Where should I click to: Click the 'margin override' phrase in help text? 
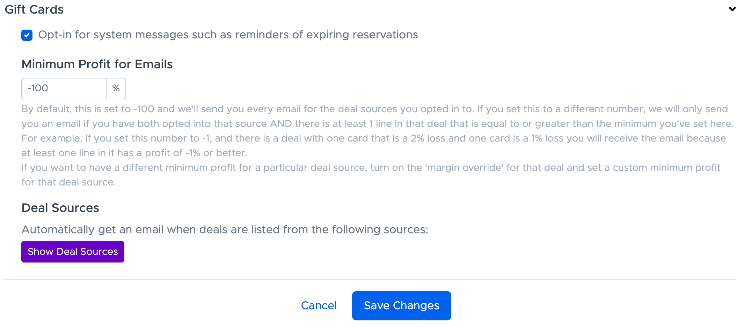(464, 168)
